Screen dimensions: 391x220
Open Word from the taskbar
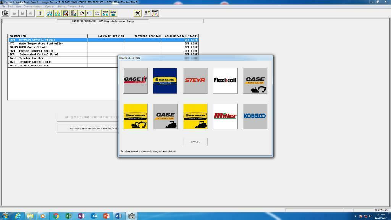click(x=119, y=216)
